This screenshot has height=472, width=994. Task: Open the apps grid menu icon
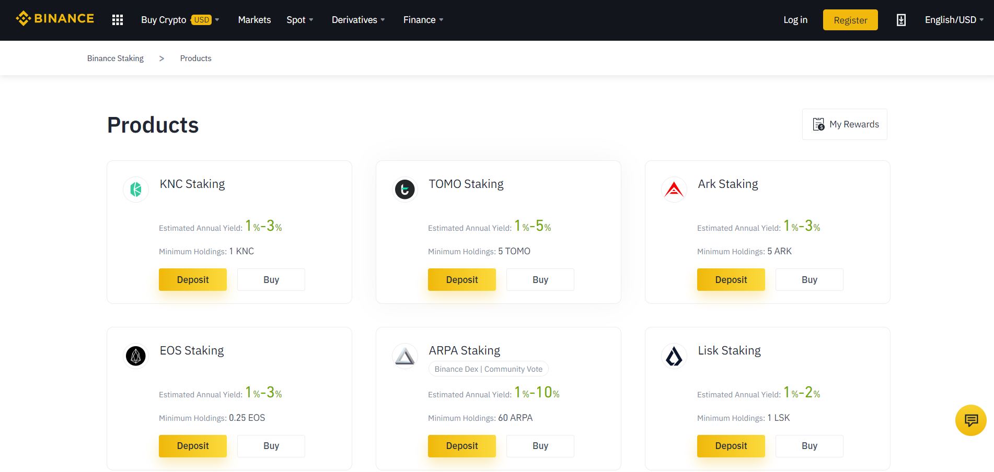[118, 20]
